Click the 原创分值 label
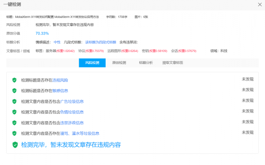Viewport: 265px width, 165px height. point(13,33)
